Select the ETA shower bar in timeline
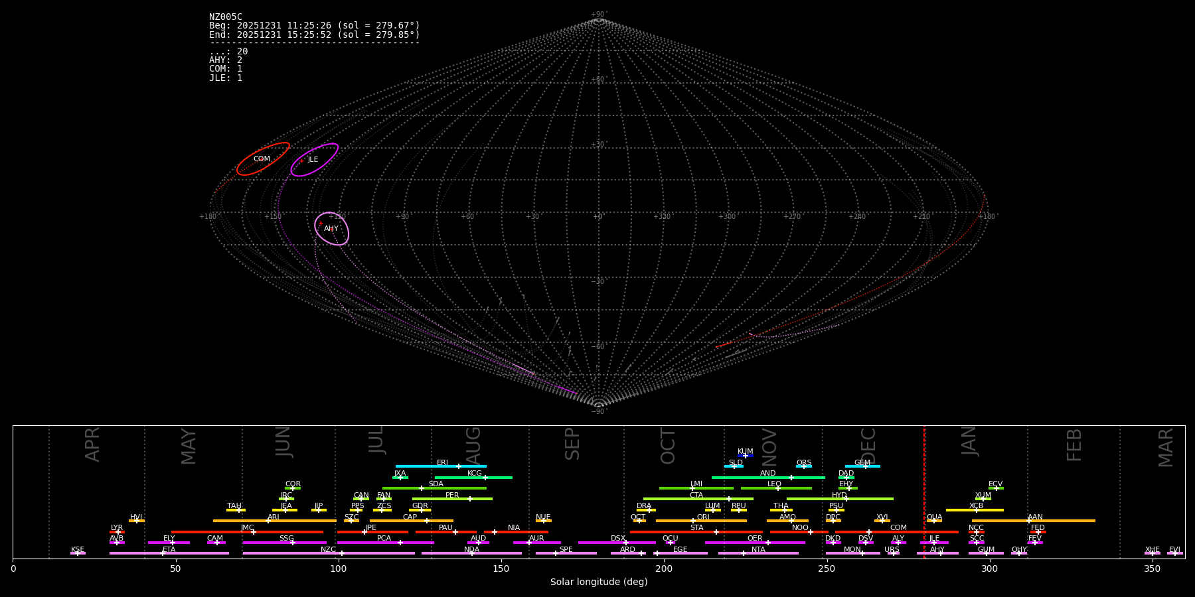Viewport: 1195px width, 597px height. click(169, 553)
